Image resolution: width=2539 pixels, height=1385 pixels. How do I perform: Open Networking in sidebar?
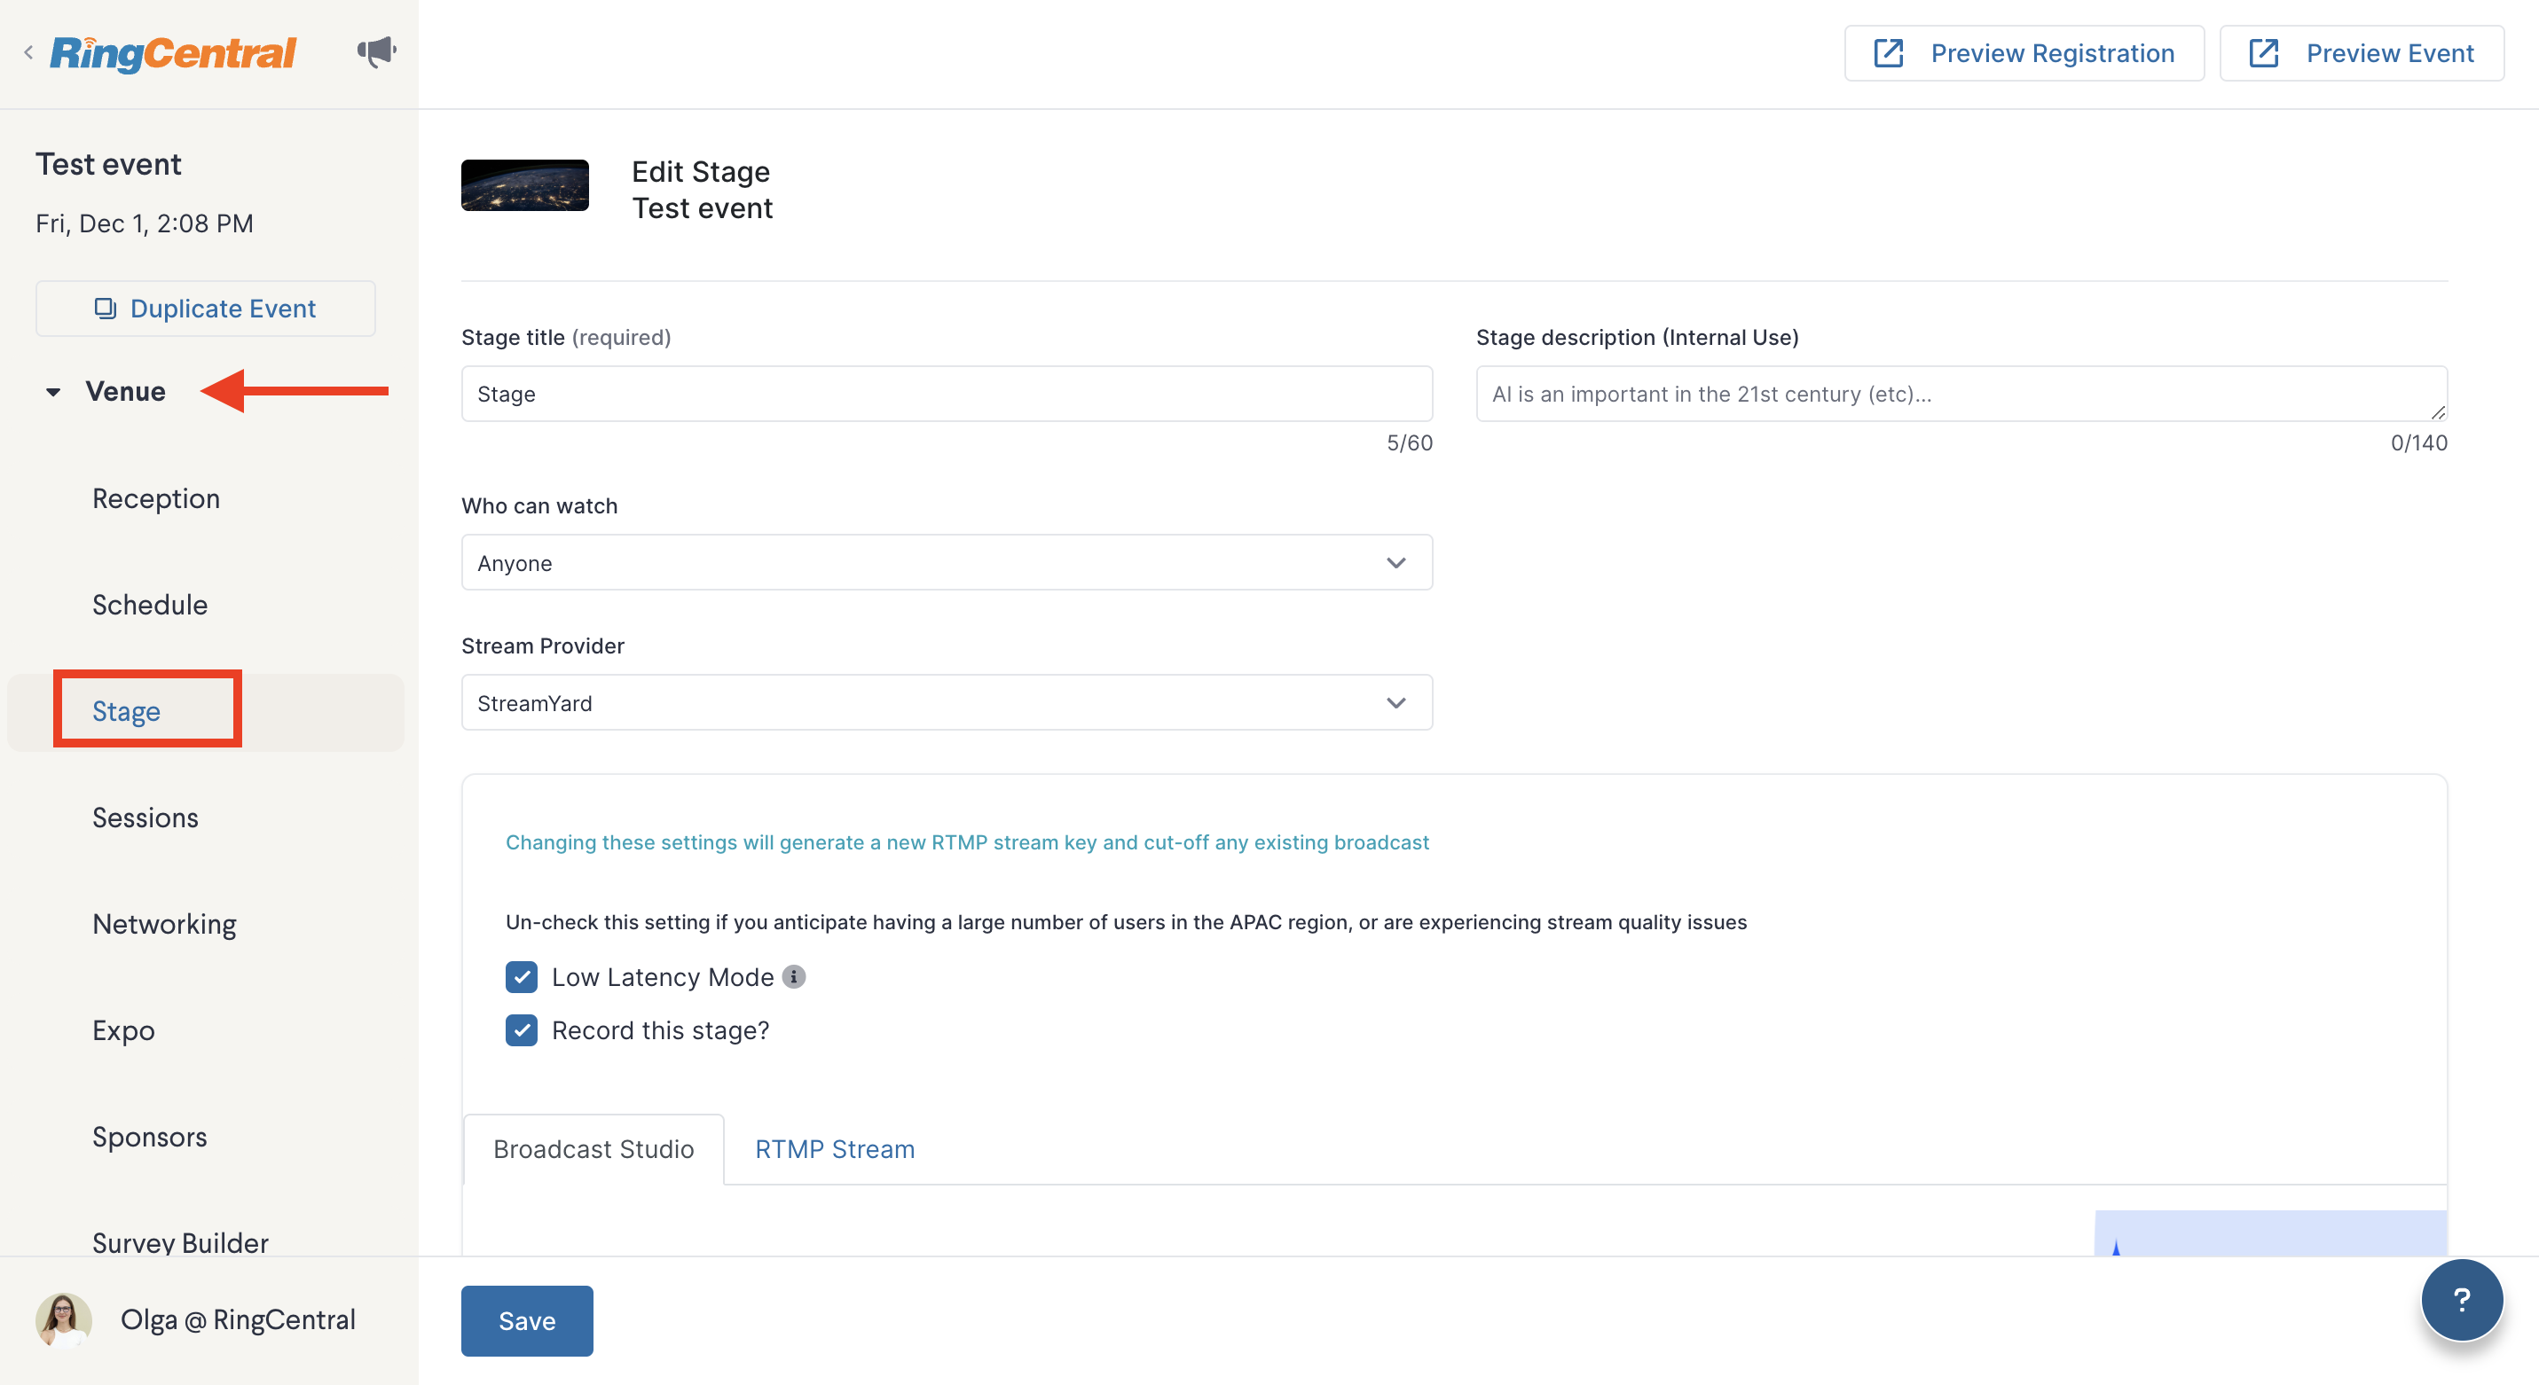tap(165, 924)
